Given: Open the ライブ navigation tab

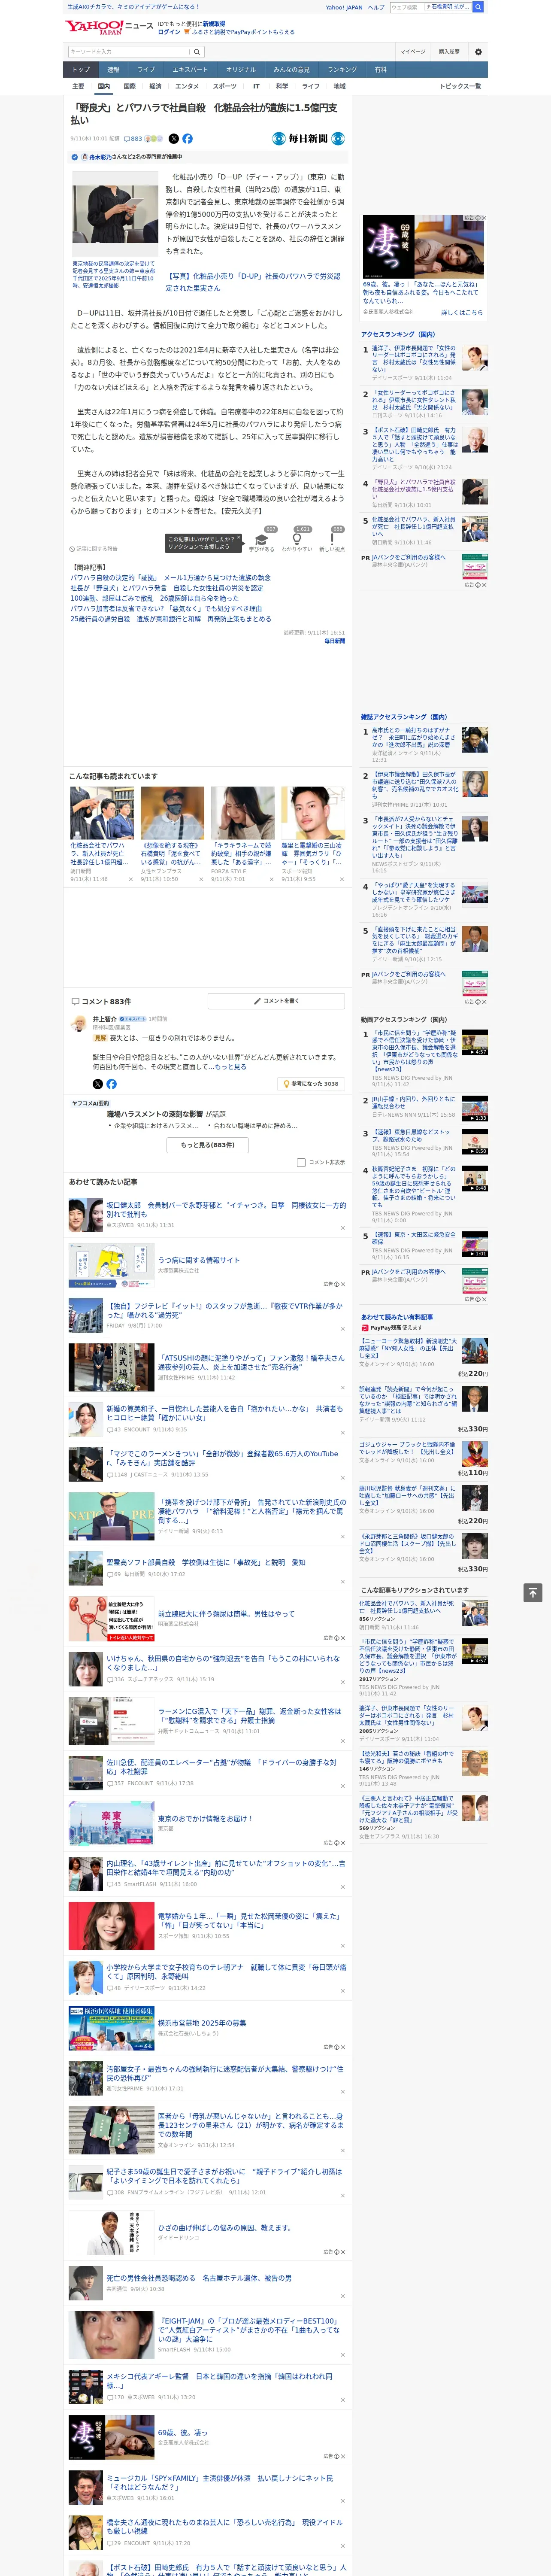Looking at the screenshot, I should coord(146,69).
